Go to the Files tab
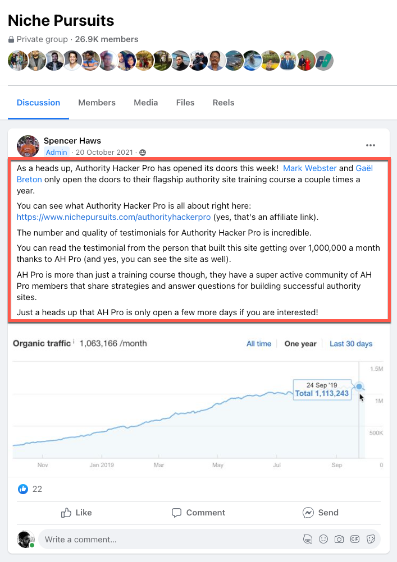Viewport: 397px width, 562px height. [x=185, y=103]
